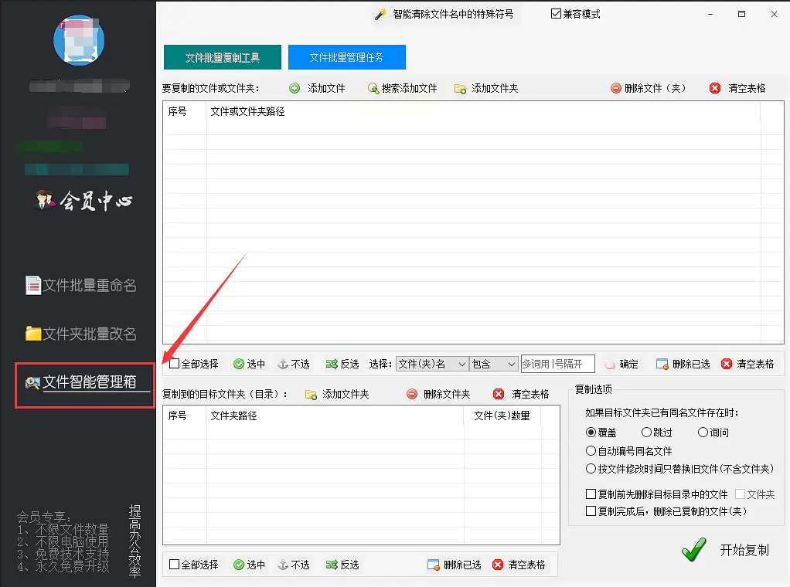
Task: Check the middle toolbar select-all checkbox
Action: pos(175,364)
